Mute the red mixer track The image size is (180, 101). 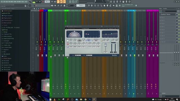41,42
